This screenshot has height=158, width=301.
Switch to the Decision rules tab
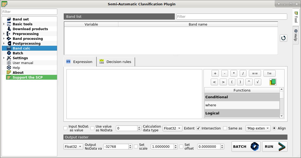click(116, 62)
